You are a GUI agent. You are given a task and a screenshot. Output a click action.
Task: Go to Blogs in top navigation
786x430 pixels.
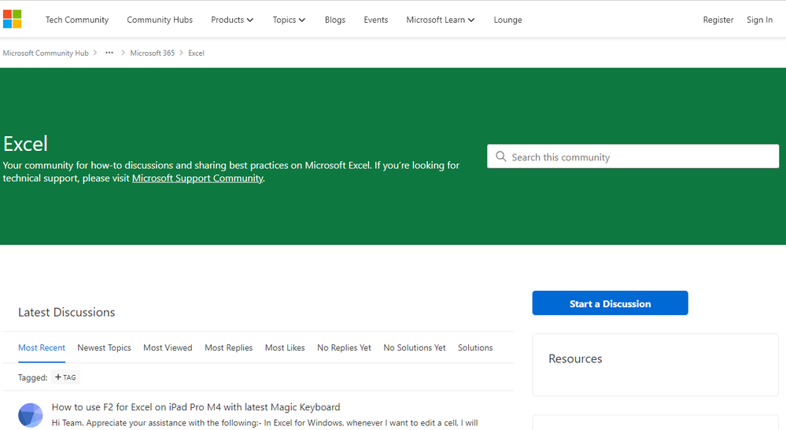point(335,20)
